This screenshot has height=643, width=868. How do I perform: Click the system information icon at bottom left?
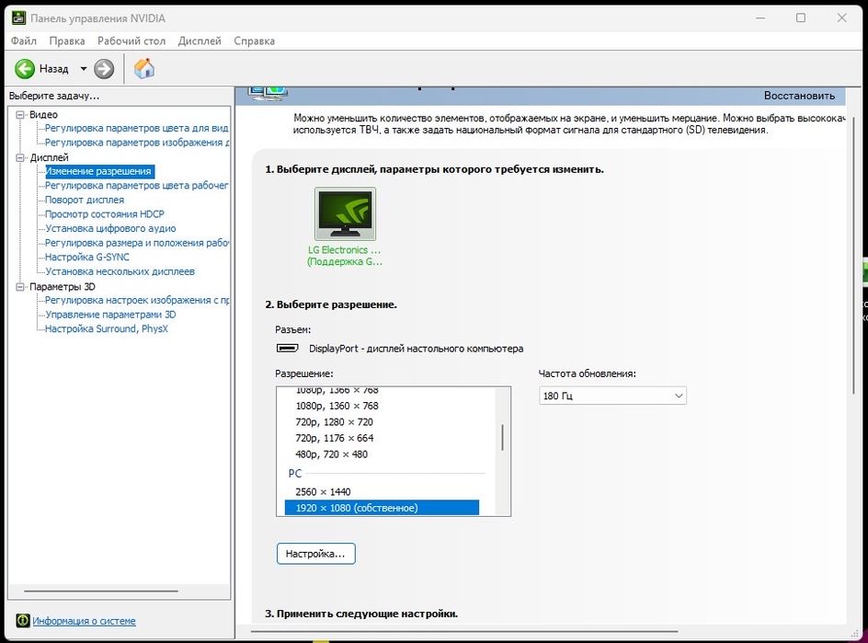coord(23,620)
